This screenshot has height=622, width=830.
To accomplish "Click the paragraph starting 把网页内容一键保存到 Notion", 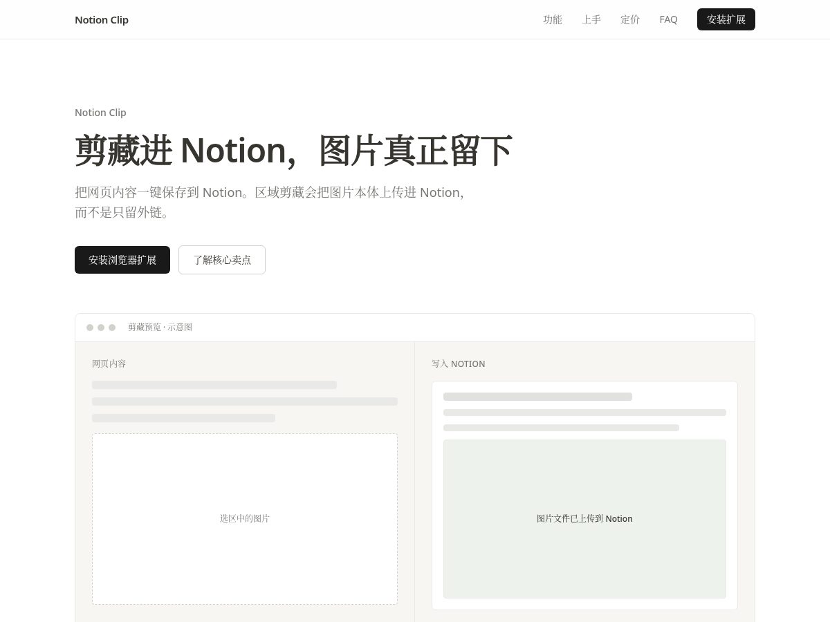I will [x=269, y=202].
